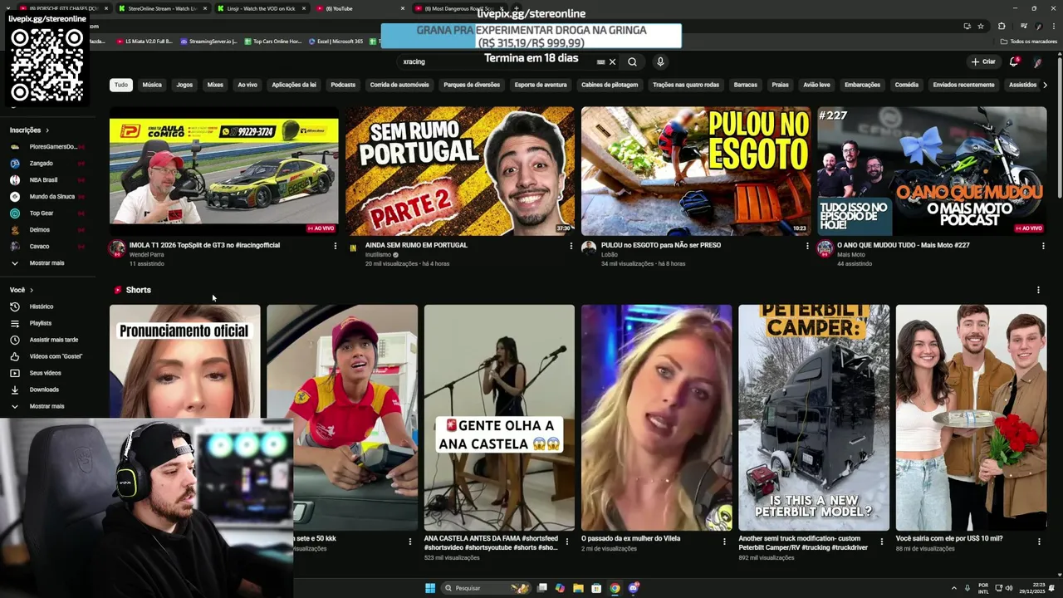Start YouTube voice search with microphone
This screenshot has width=1063, height=598.
point(660,61)
